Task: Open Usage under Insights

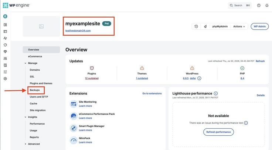Action: point(33,131)
